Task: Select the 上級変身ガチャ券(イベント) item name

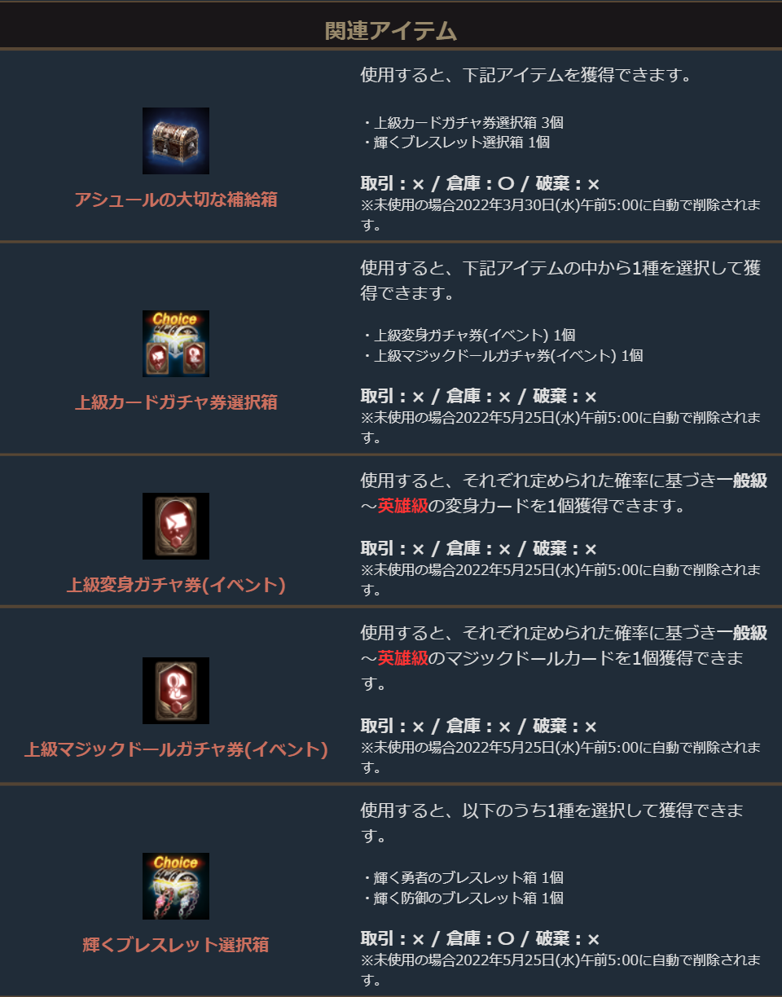Action: click(176, 585)
